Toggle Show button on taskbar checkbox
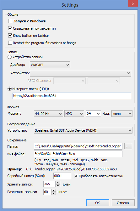This screenshot has width=140, height=211. pos(10,36)
